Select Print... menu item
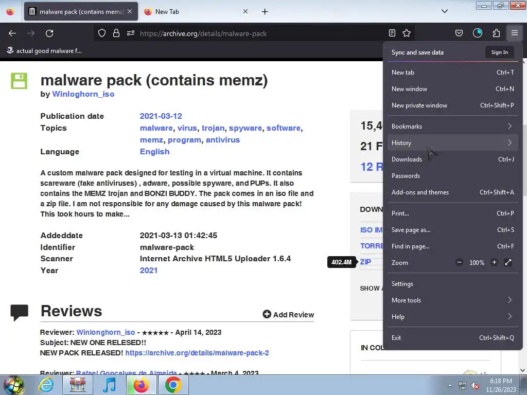 click(452, 213)
